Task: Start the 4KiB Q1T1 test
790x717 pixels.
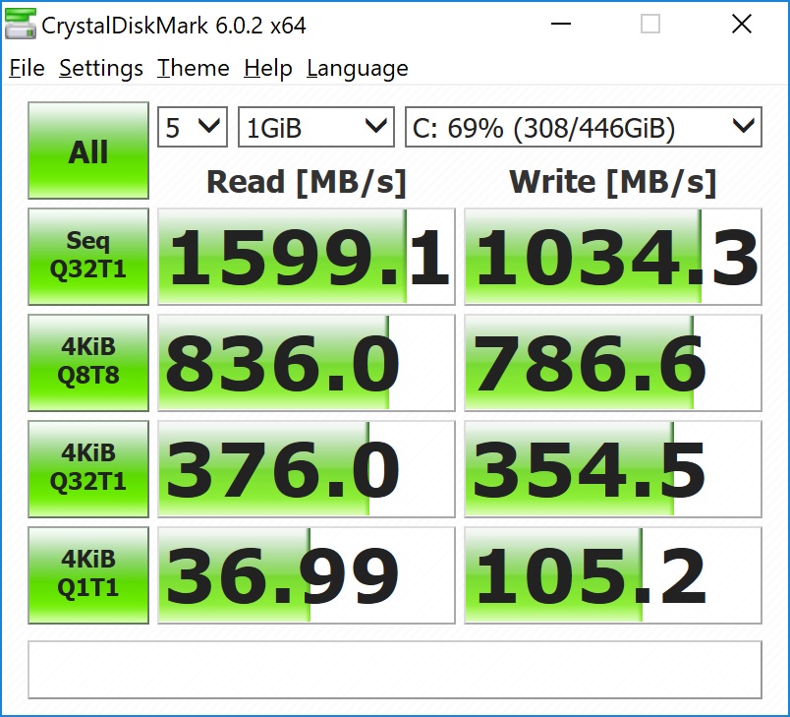Action: 88,575
